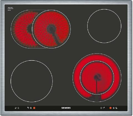Click the dark sensor rod in rear-left burner
Viewport: 133px width, 116px height.
[56, 38]
